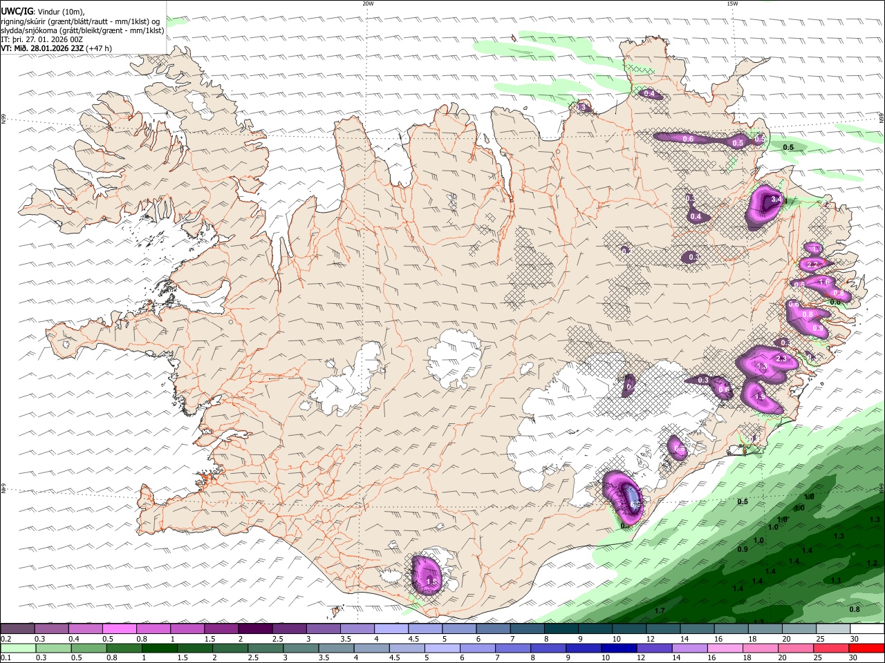Click the 0.2 dusky purple snow legend swatch
The height and width of the screenshot is (663, 885).
tap(18, 629)
